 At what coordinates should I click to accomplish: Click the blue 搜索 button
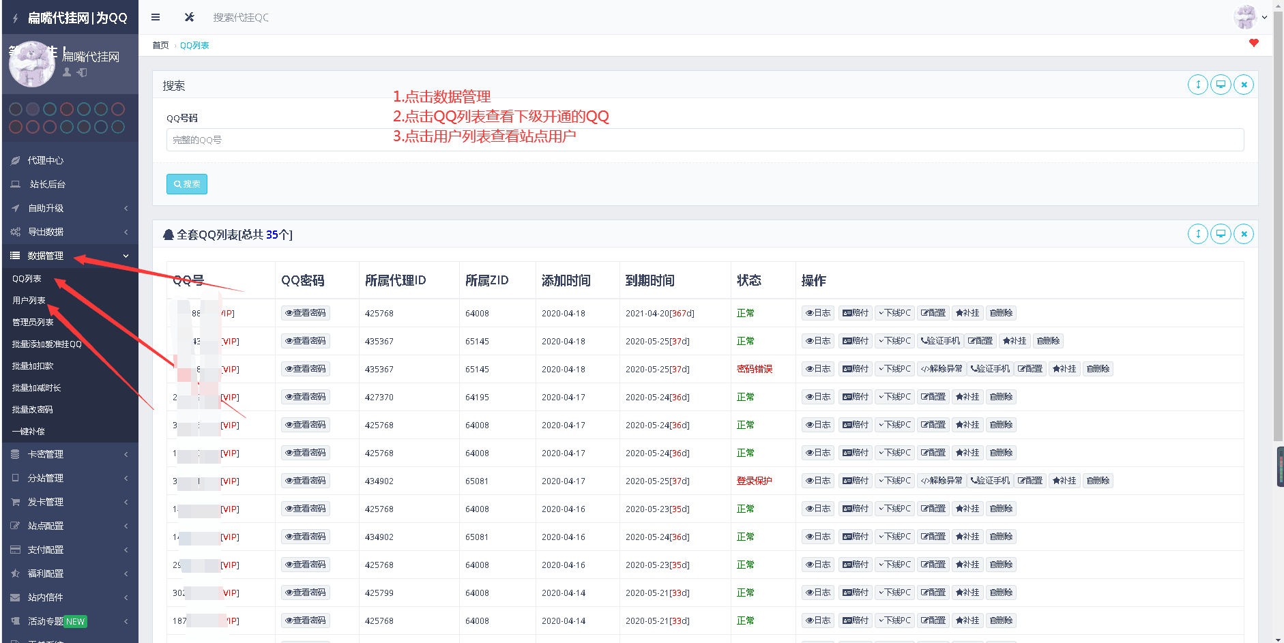[x=187, y=184]
